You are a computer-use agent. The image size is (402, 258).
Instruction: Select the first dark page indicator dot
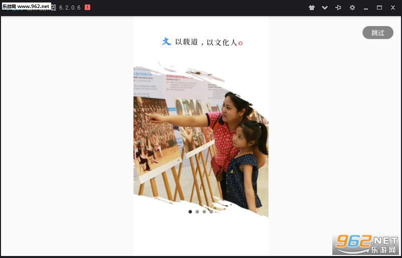pyautogui.click(x=190, y=212)
